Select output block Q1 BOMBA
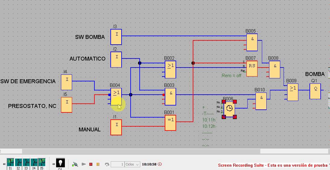 point(315,91)
